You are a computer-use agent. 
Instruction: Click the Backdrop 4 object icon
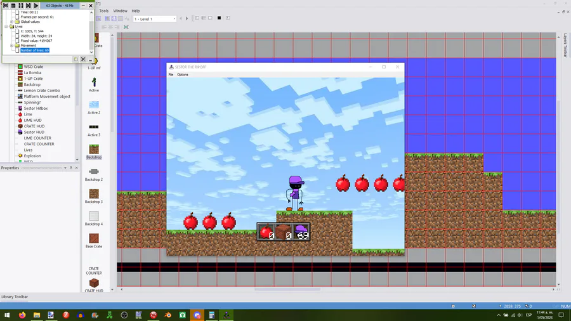pyautogui.click(x=94, y=216)
